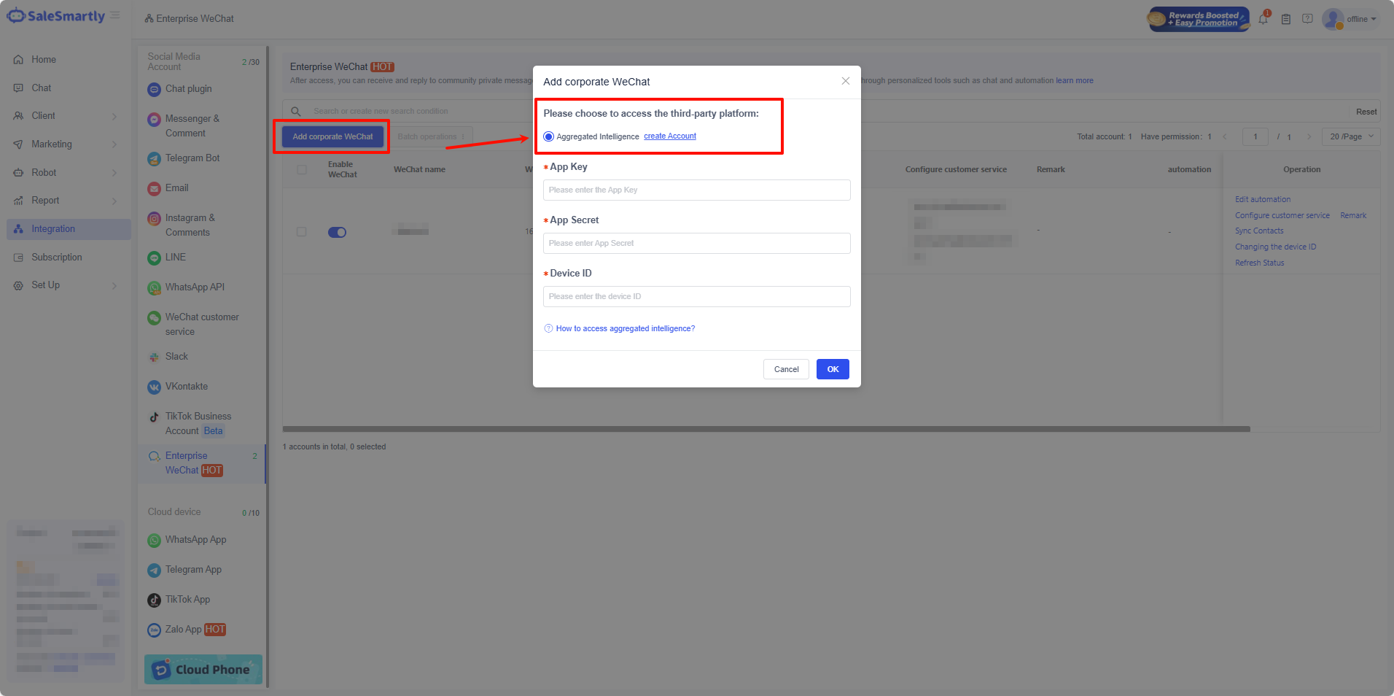Click the Edit automation link
This screenshot has width=1394, height=696.
pos(1263,199)
